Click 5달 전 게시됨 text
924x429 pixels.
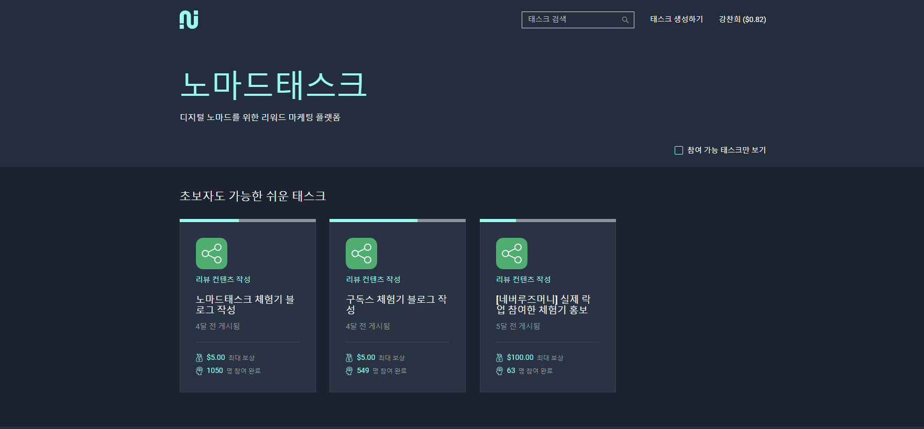coord(518,326)
